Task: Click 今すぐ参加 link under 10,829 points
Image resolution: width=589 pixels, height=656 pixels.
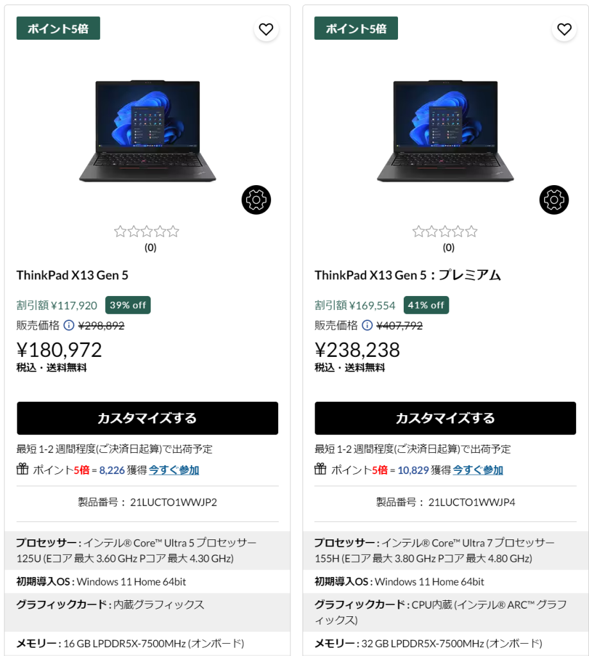Action: coord(477,470)
